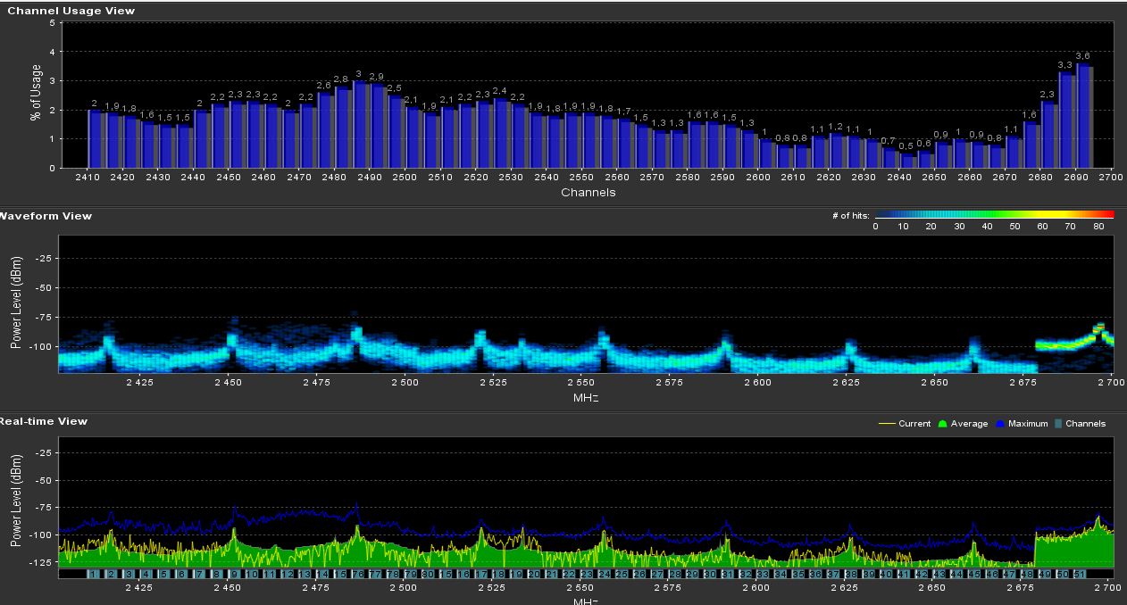Select channel marker 49 in Real-time View

[1046, 574]
